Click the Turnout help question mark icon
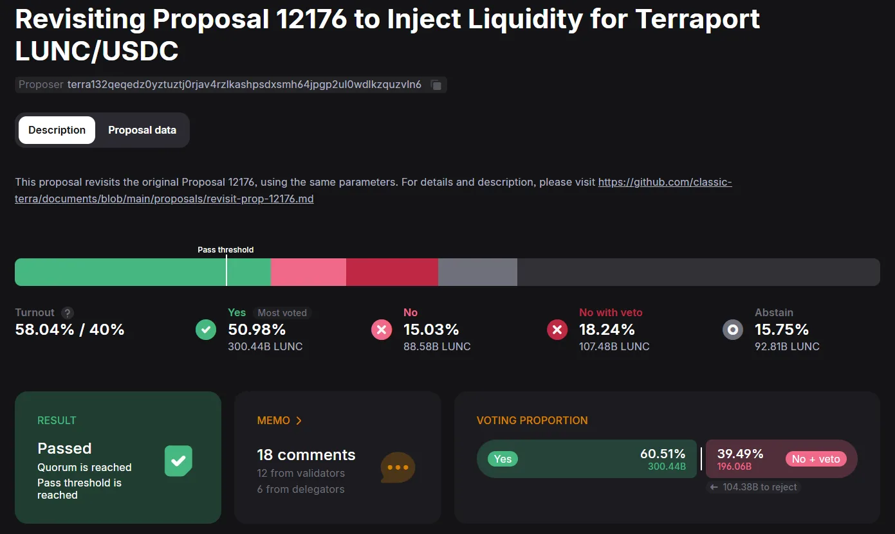 tap(67, 313)
